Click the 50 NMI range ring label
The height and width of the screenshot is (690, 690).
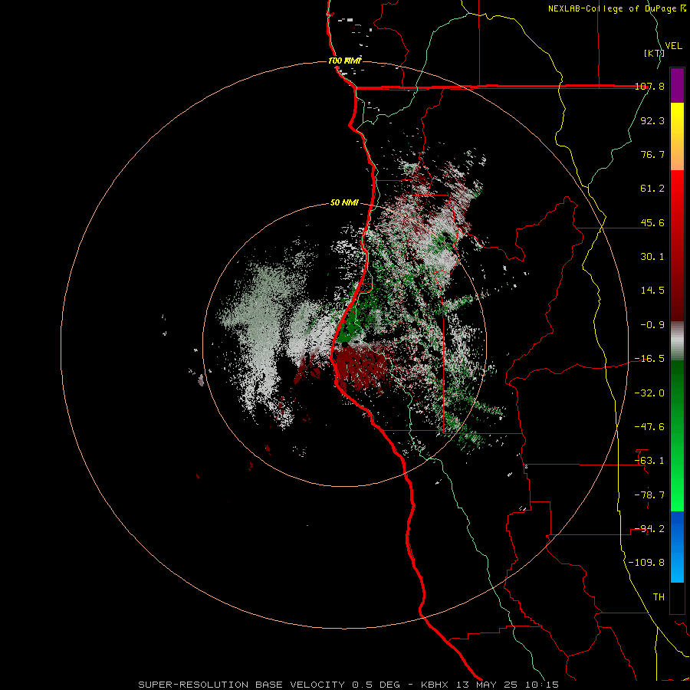click(344, 203)
